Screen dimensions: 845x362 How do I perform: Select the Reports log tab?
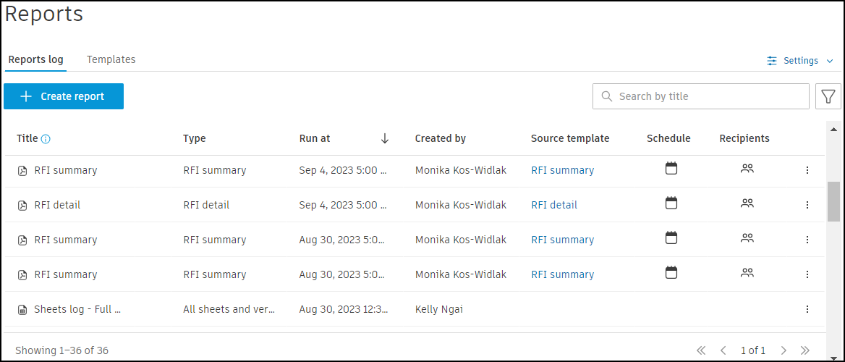coord(35,59)
